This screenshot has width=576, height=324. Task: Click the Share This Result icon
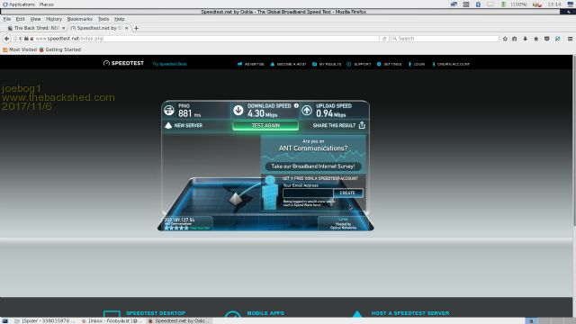(362, 125)
